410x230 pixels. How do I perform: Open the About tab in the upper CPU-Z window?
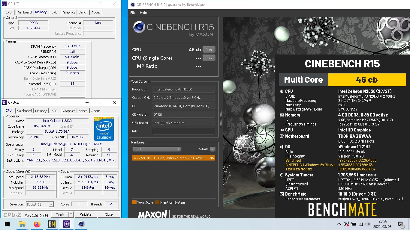click(96, 12)
